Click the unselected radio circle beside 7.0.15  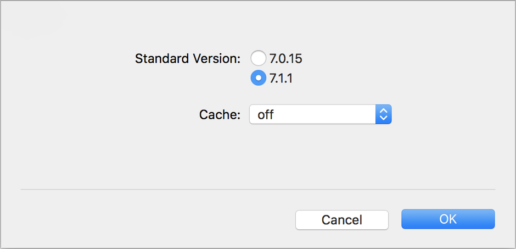point(259,58)
